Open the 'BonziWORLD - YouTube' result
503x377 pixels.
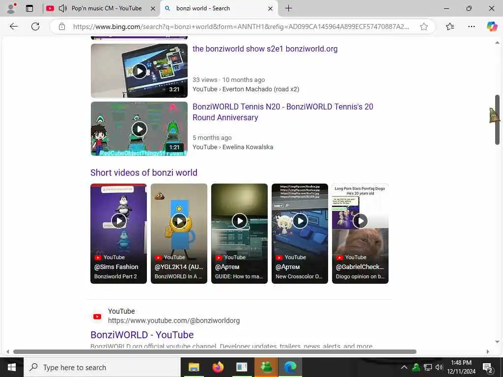pyautogui.click(x=142, y=335)
